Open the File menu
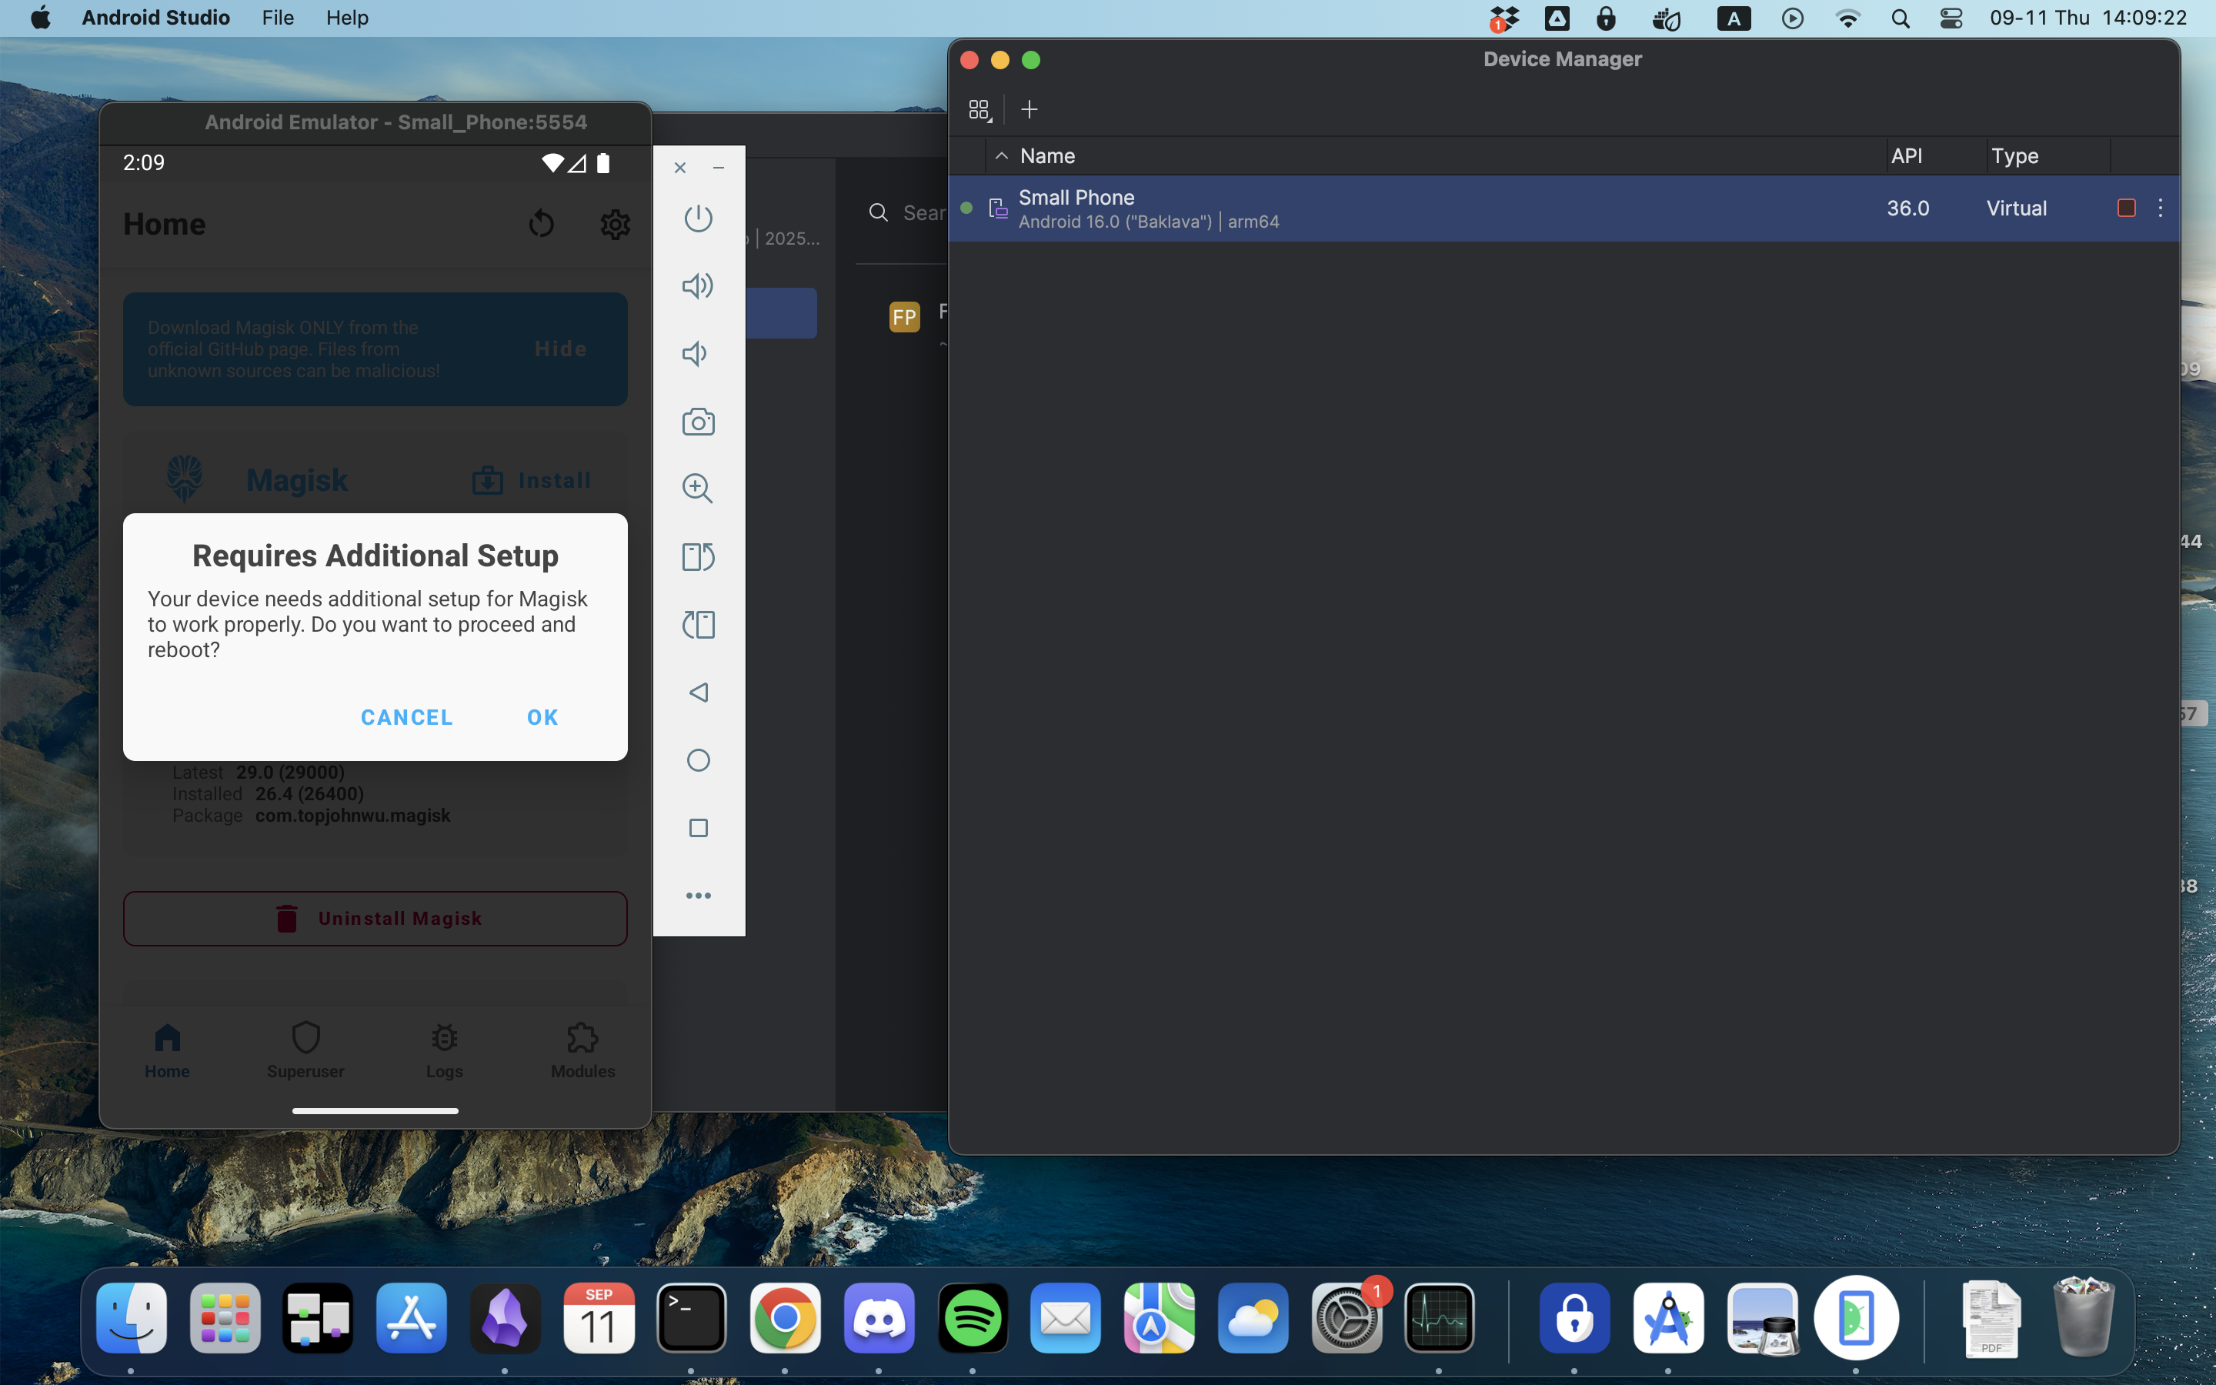The image size is (2216, 1385). pos(278,18)
